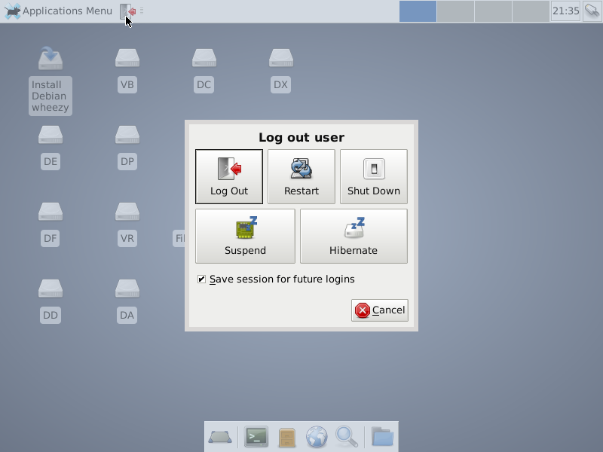Open the terminal emulator from the dock

[x=256, y=436]
